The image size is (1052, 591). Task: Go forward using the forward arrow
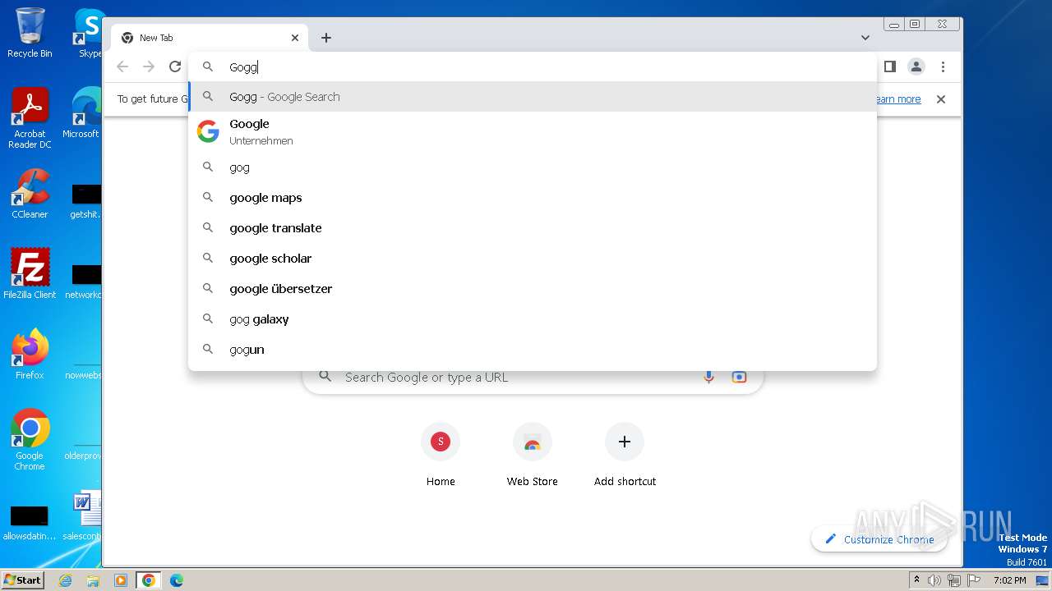[x=149, y=67]
